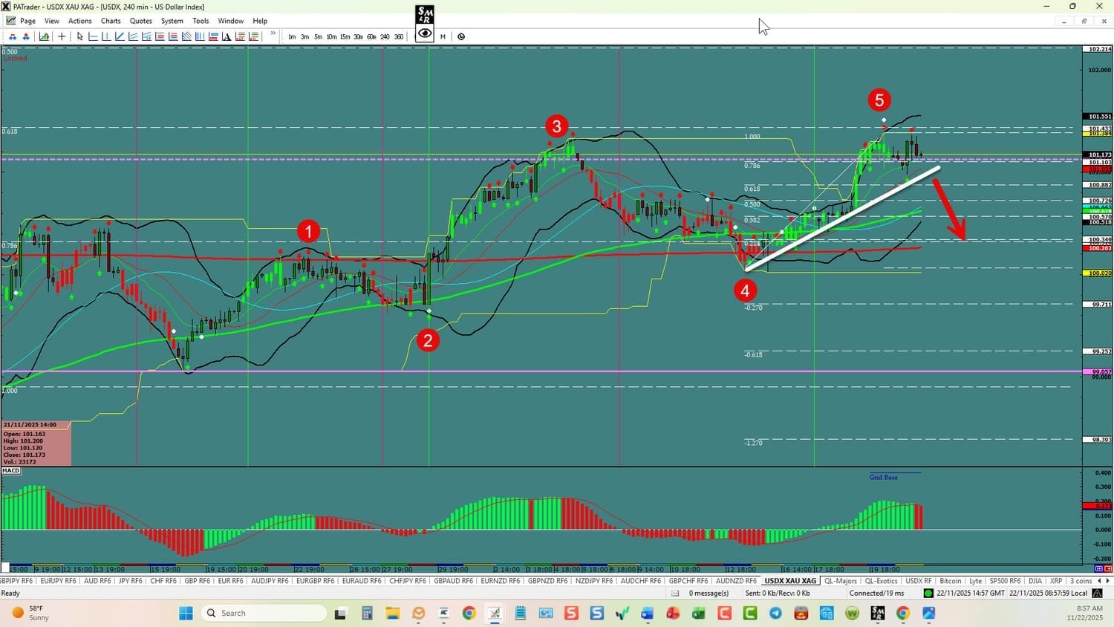Screen dimensions: 1114x627
Task: Click the "Connected/19 ms" status text
Action: (877, 594)
